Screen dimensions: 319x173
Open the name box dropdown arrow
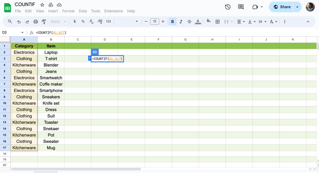(22, 32)
